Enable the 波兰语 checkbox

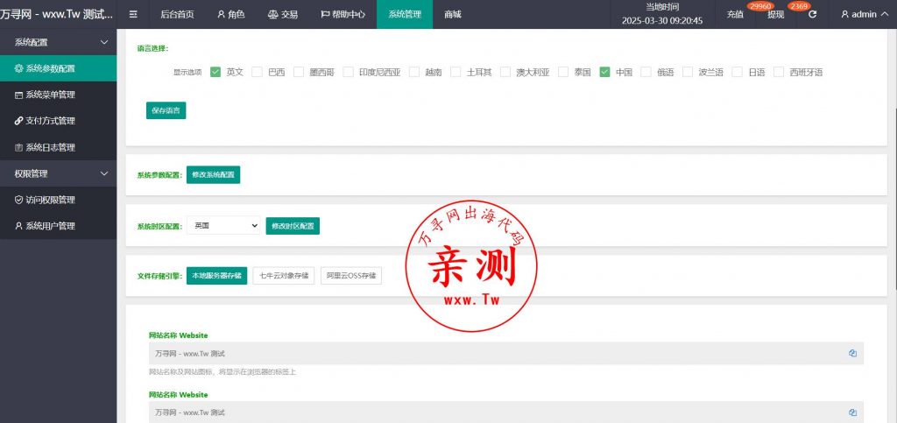coord(688,72)
